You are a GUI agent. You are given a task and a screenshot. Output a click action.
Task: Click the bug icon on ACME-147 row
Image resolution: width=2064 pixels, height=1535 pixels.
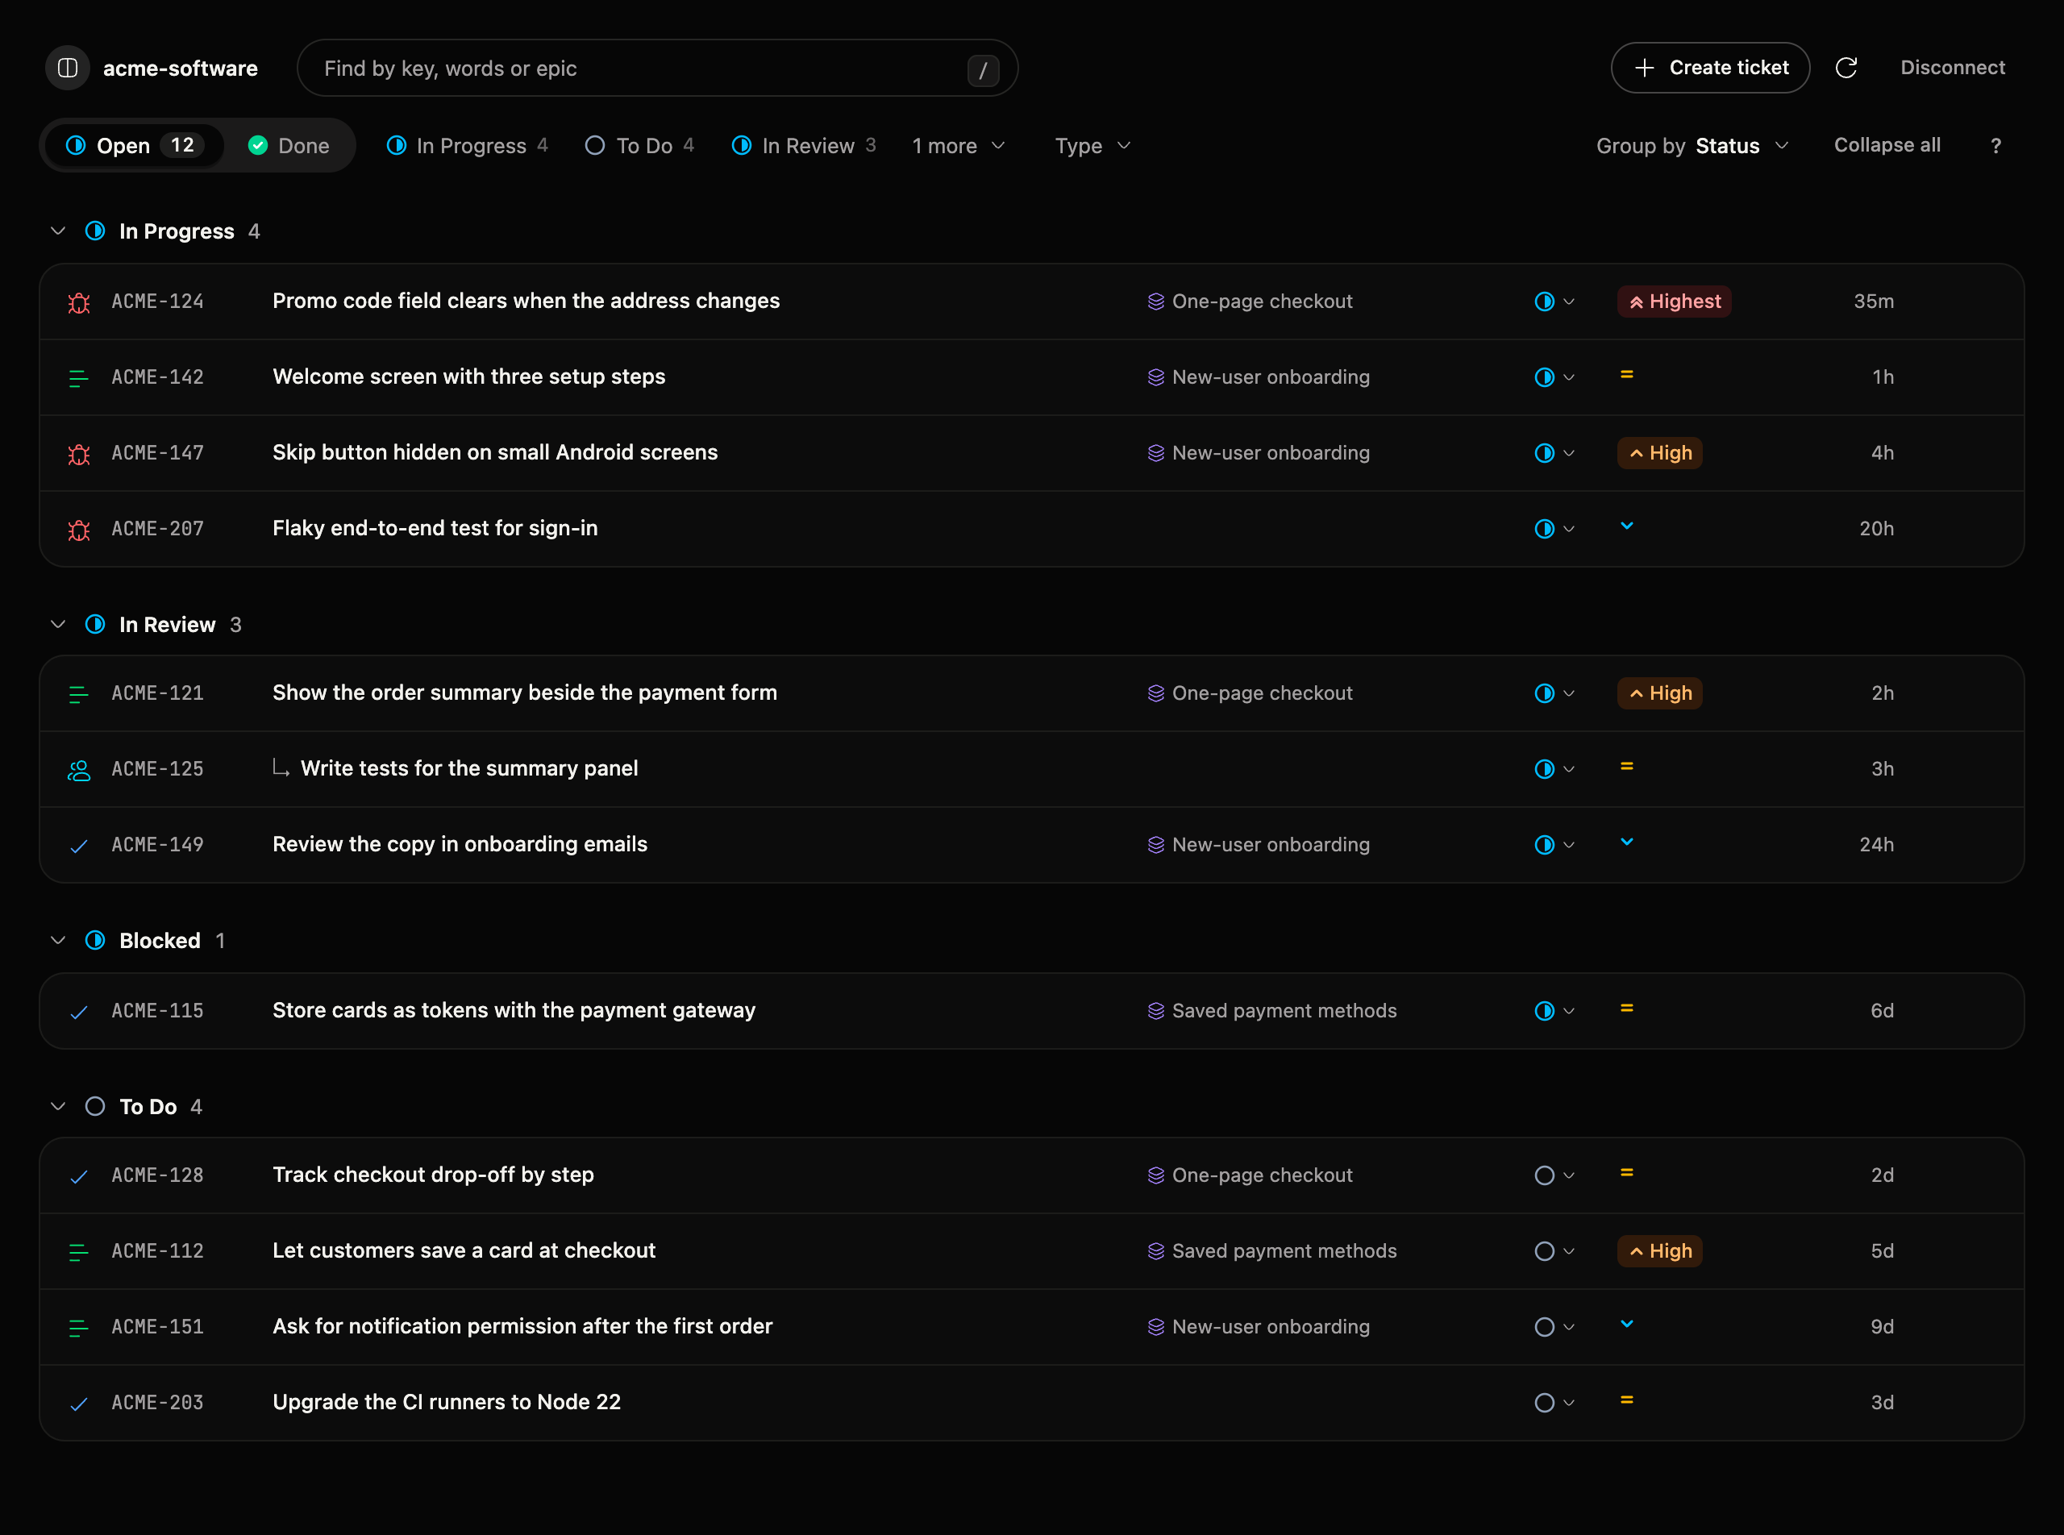79,453
